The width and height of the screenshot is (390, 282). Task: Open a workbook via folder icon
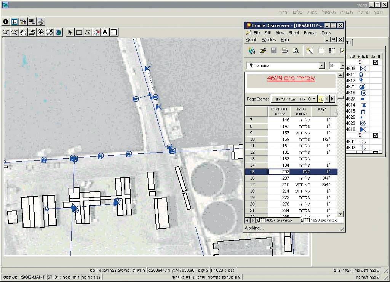[263, 51]
